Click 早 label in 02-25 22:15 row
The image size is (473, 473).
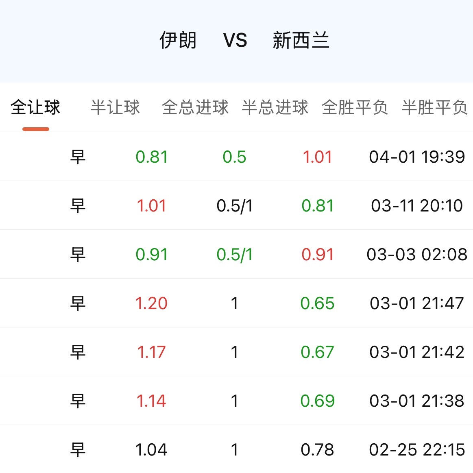78,450
